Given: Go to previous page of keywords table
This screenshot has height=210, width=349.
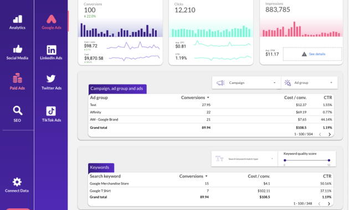Looking at the screenshot, I should pyautogui.click(x=320, y=203).
